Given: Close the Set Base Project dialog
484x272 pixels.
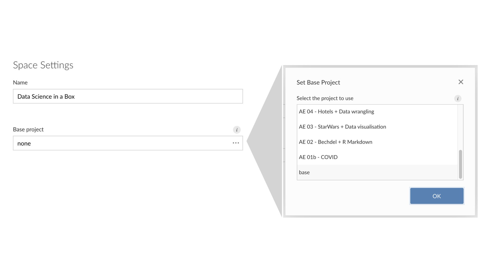Looking at the screenshot, I should pos(461,82).
